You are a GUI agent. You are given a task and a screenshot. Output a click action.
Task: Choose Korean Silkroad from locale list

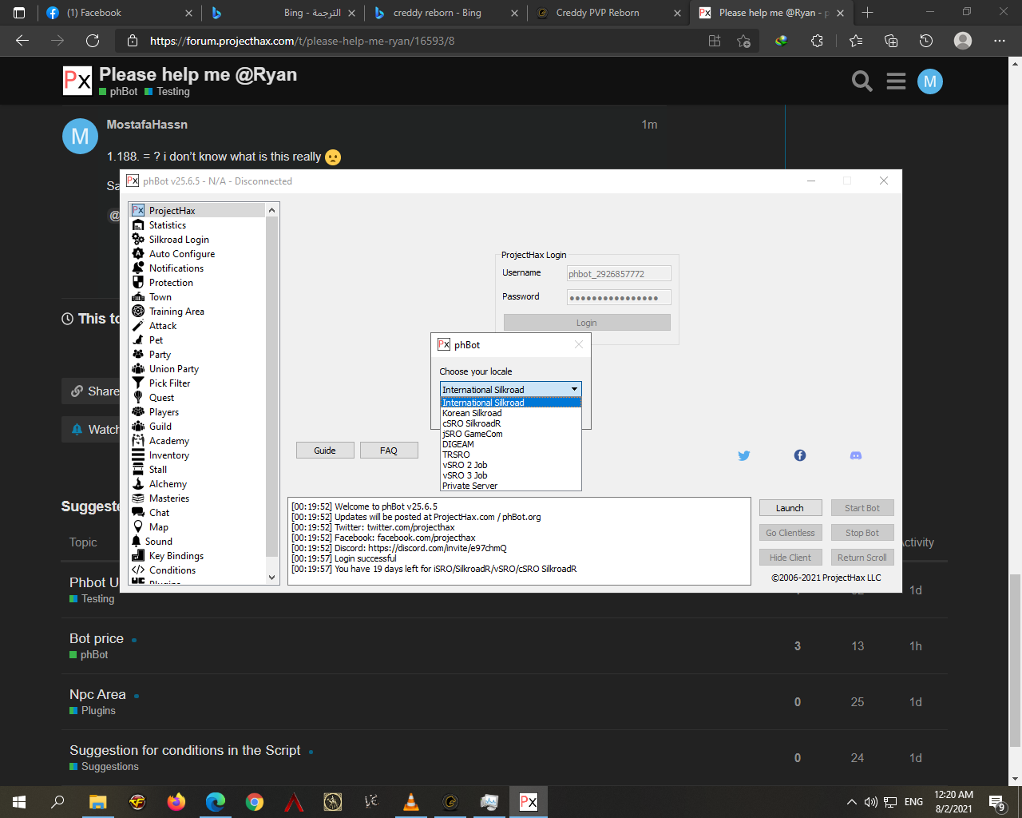(472, 413)
